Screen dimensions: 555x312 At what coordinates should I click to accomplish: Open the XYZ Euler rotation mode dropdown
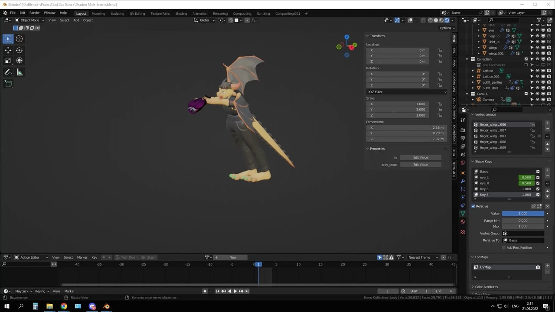(407, 92)
